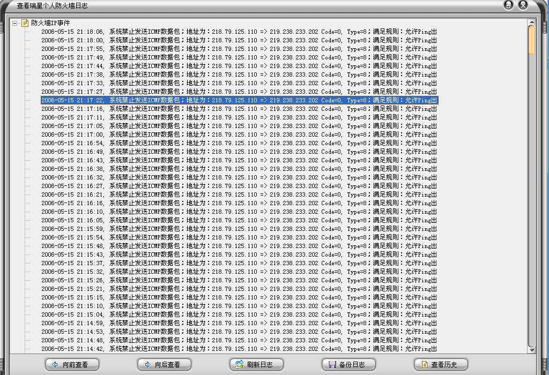Select log entry 2006-05-15 21:15:26

(x=240, y=280)
